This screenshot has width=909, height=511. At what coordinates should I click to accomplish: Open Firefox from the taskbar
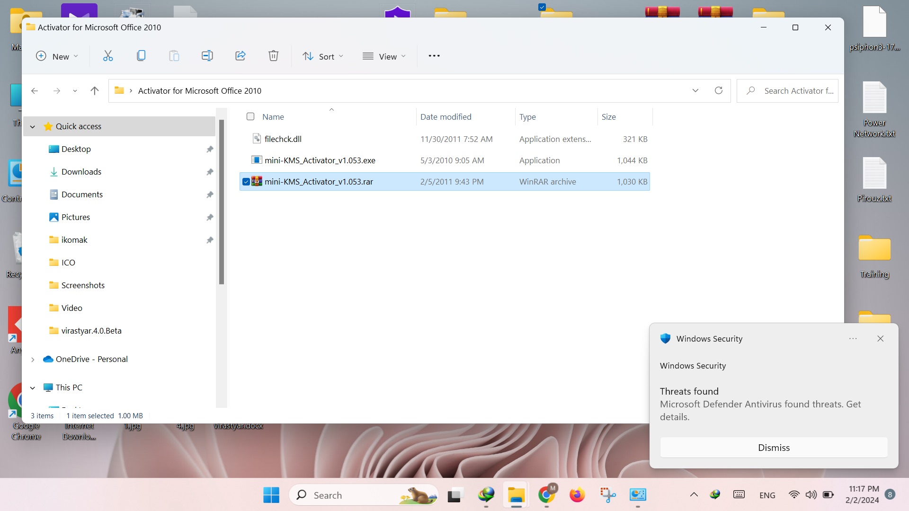tap(577, 495)
